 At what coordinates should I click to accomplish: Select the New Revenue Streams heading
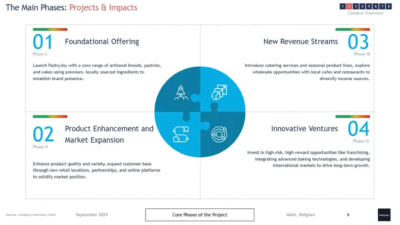tap(301, 41)
